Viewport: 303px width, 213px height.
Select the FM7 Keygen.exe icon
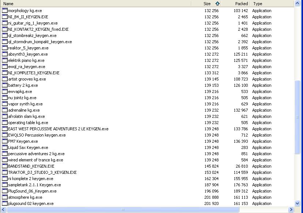coord(5,141)
